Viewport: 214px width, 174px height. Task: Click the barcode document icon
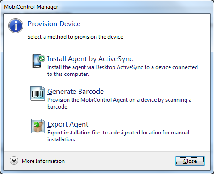[38, 93]
